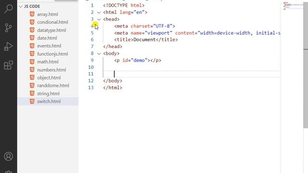Screen dimensions: 308x173
Task: Click the closing </body> tag
Action: pyautogui.click(x=113, y=81)
